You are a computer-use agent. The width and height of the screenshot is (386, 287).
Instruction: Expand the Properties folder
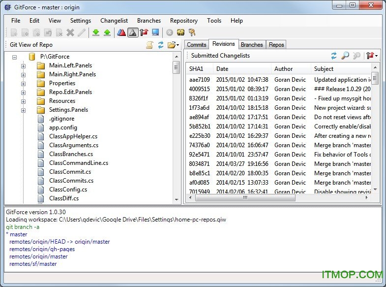[x=24, y=84]
